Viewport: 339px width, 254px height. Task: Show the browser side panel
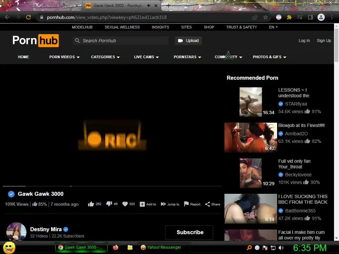[x=311, y=17]
